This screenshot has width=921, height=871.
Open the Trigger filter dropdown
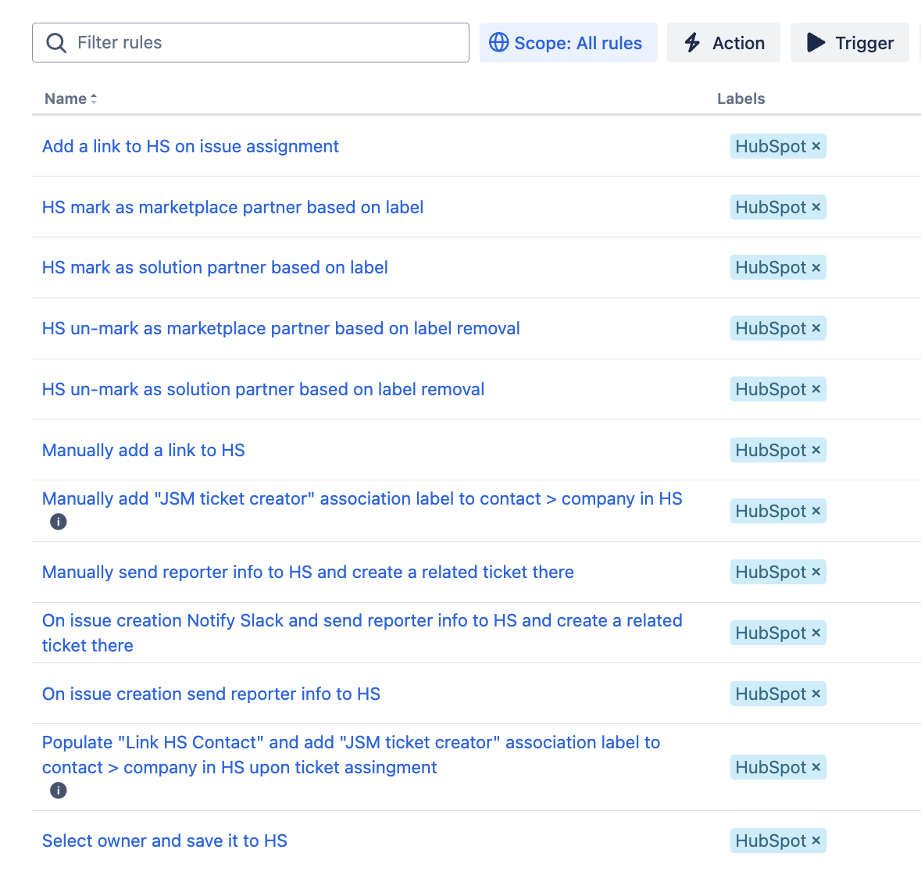pyautogui.click(x=849, y=43)
